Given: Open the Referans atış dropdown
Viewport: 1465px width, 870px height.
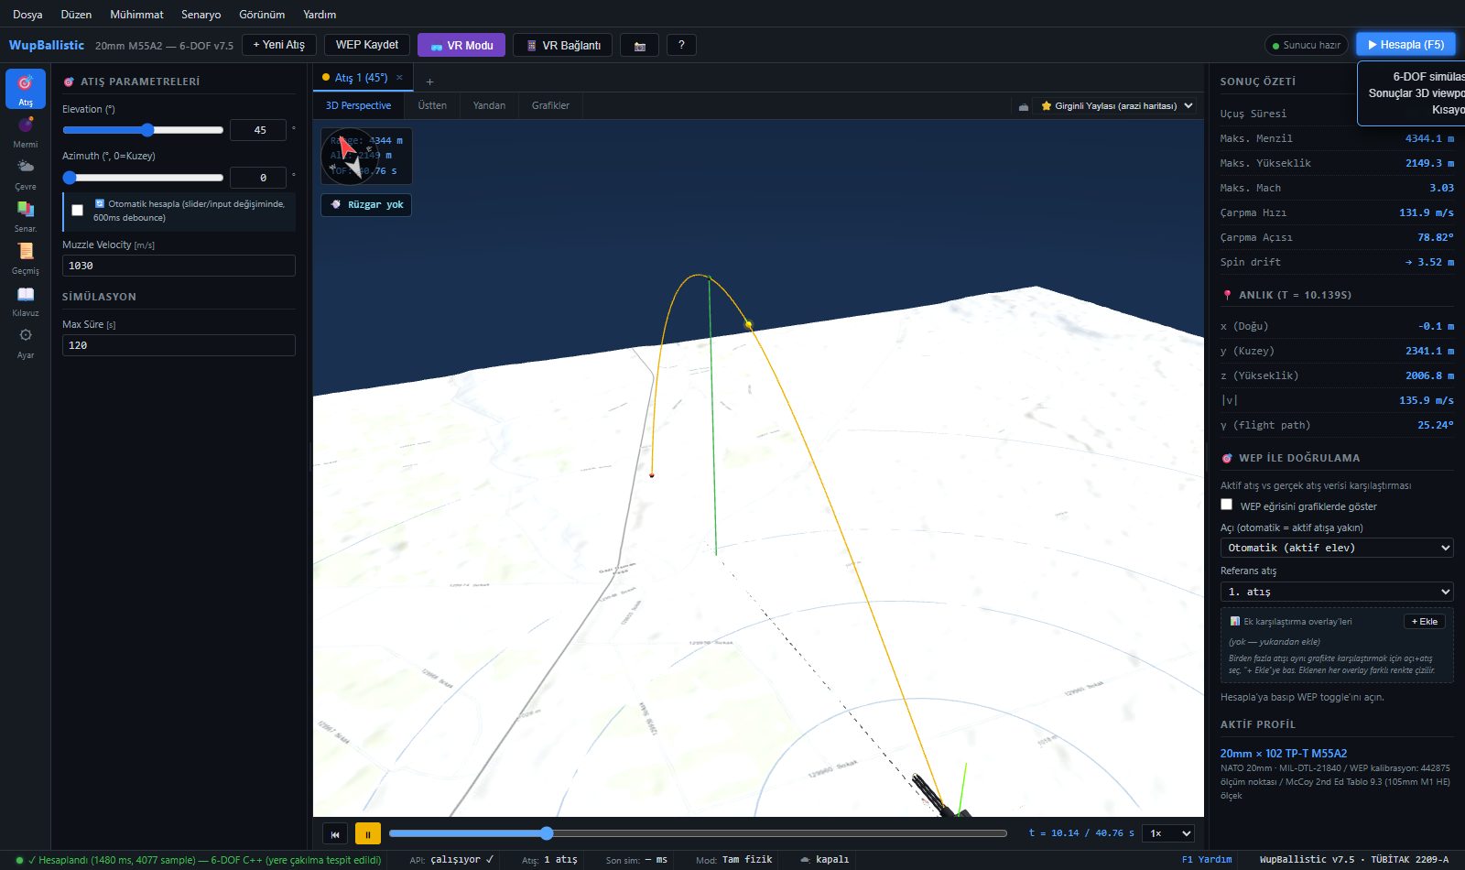Looking at the screenshot, I should point(1337,592).
